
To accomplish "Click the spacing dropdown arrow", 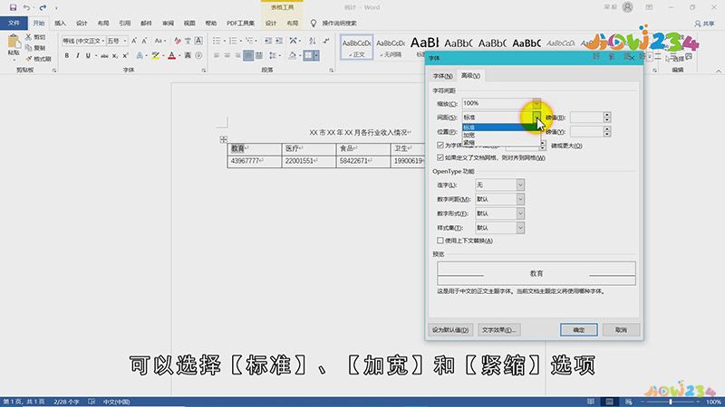I will 536,118.
